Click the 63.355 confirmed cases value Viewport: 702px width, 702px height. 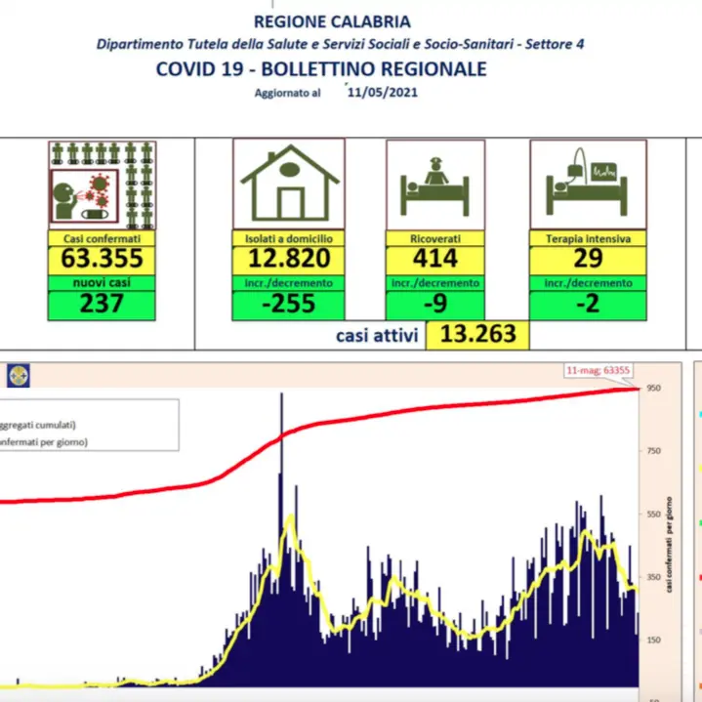coord(103,258)
